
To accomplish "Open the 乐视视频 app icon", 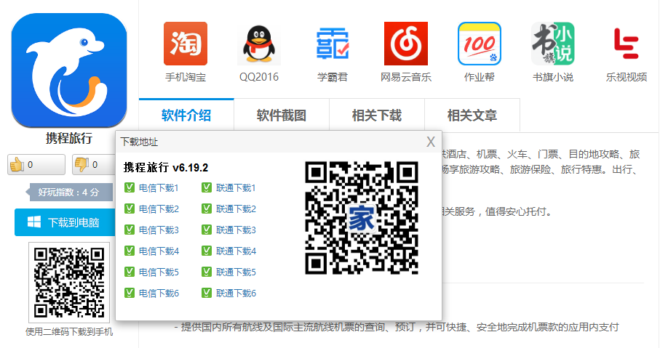I will (627, 44).
